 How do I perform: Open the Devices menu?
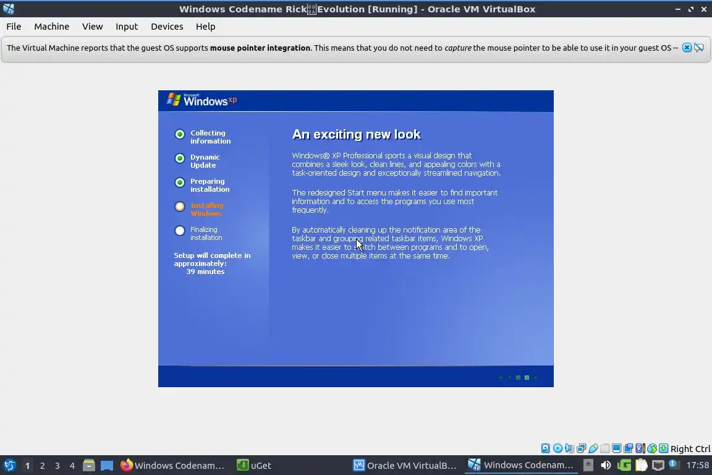167,27
